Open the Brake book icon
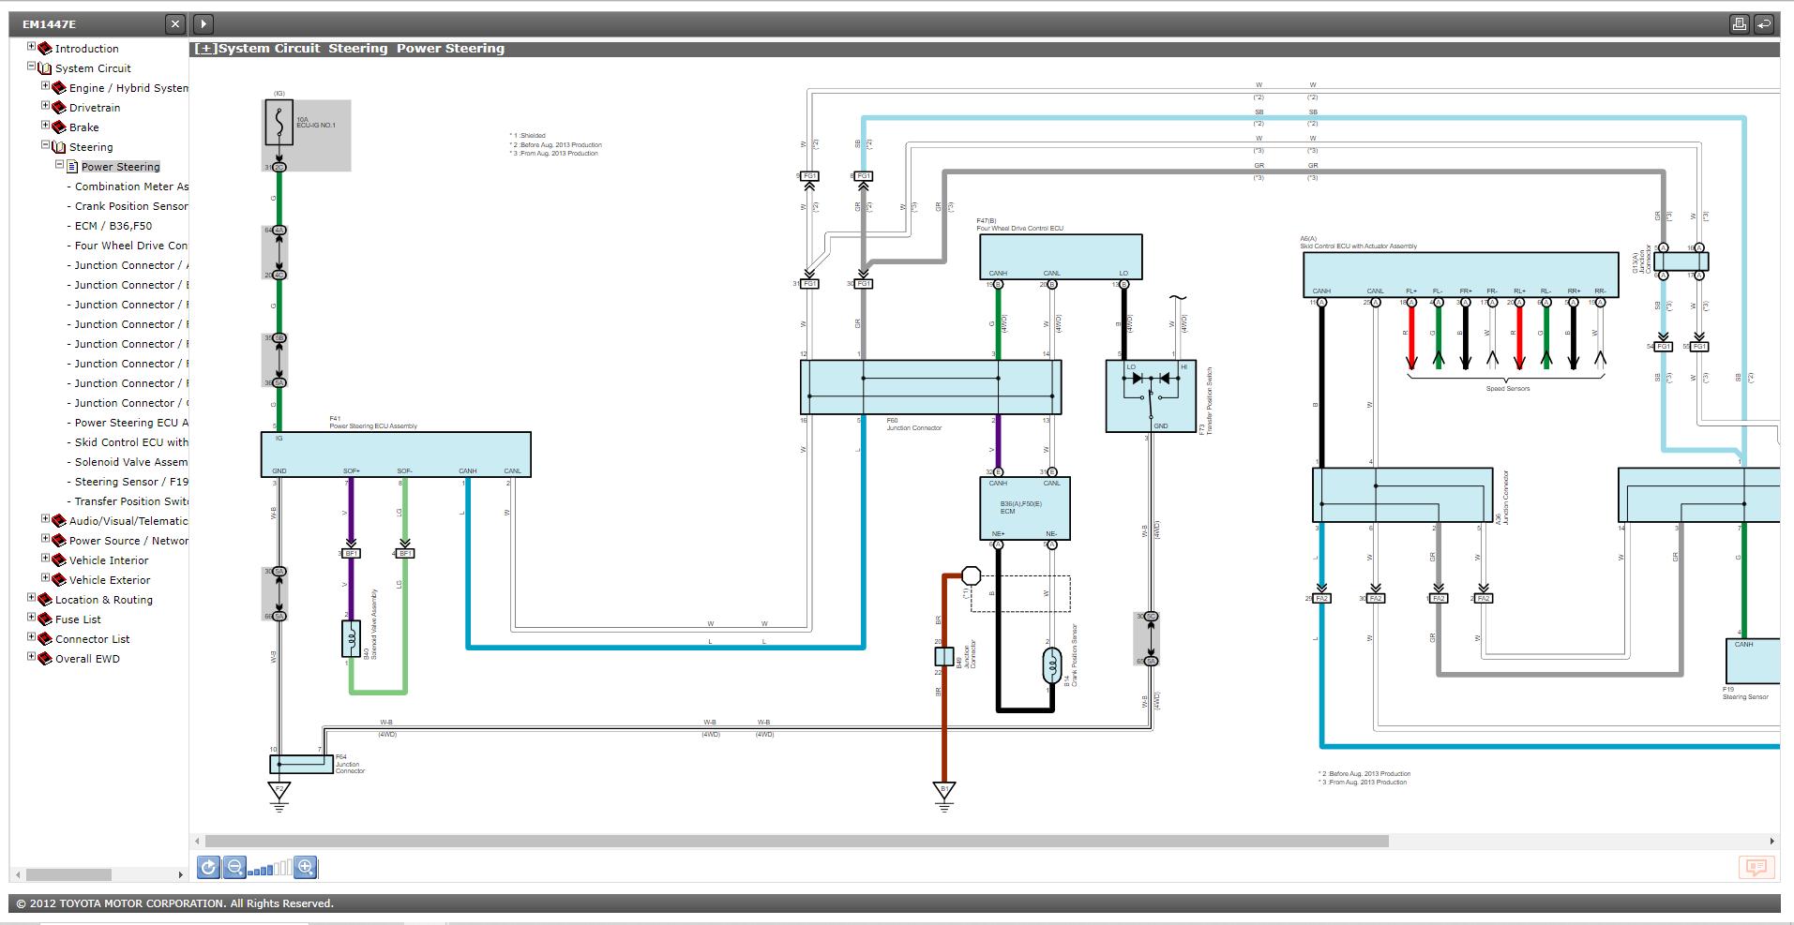This screenshot has width=1794, height=925. 59,127
